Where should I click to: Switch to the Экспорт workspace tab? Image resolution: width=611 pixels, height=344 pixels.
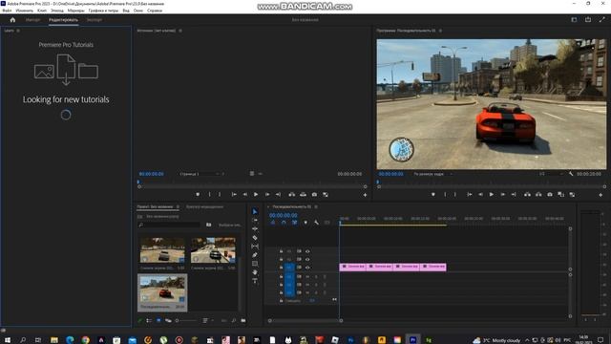click(95, 19)
